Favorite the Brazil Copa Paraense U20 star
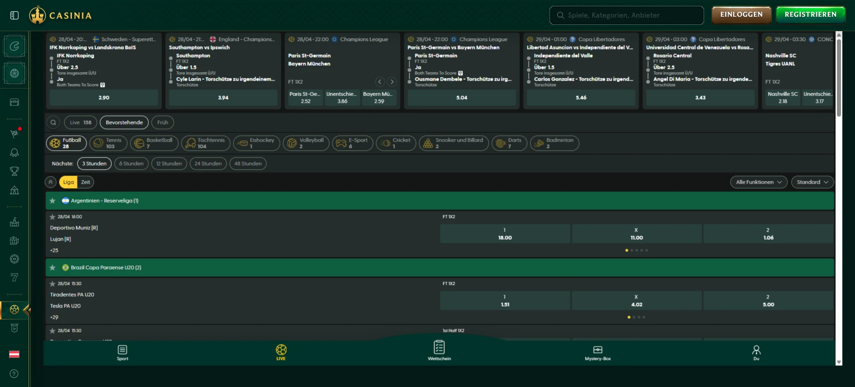 click(x=52, y=267)
